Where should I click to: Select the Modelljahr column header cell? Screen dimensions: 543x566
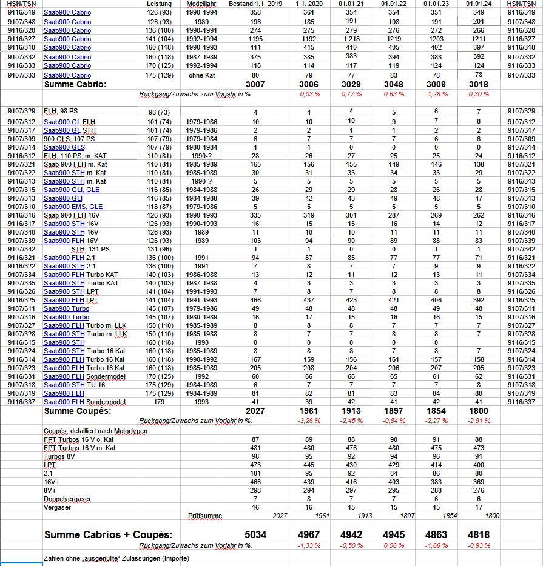click(x=201, y=4)
